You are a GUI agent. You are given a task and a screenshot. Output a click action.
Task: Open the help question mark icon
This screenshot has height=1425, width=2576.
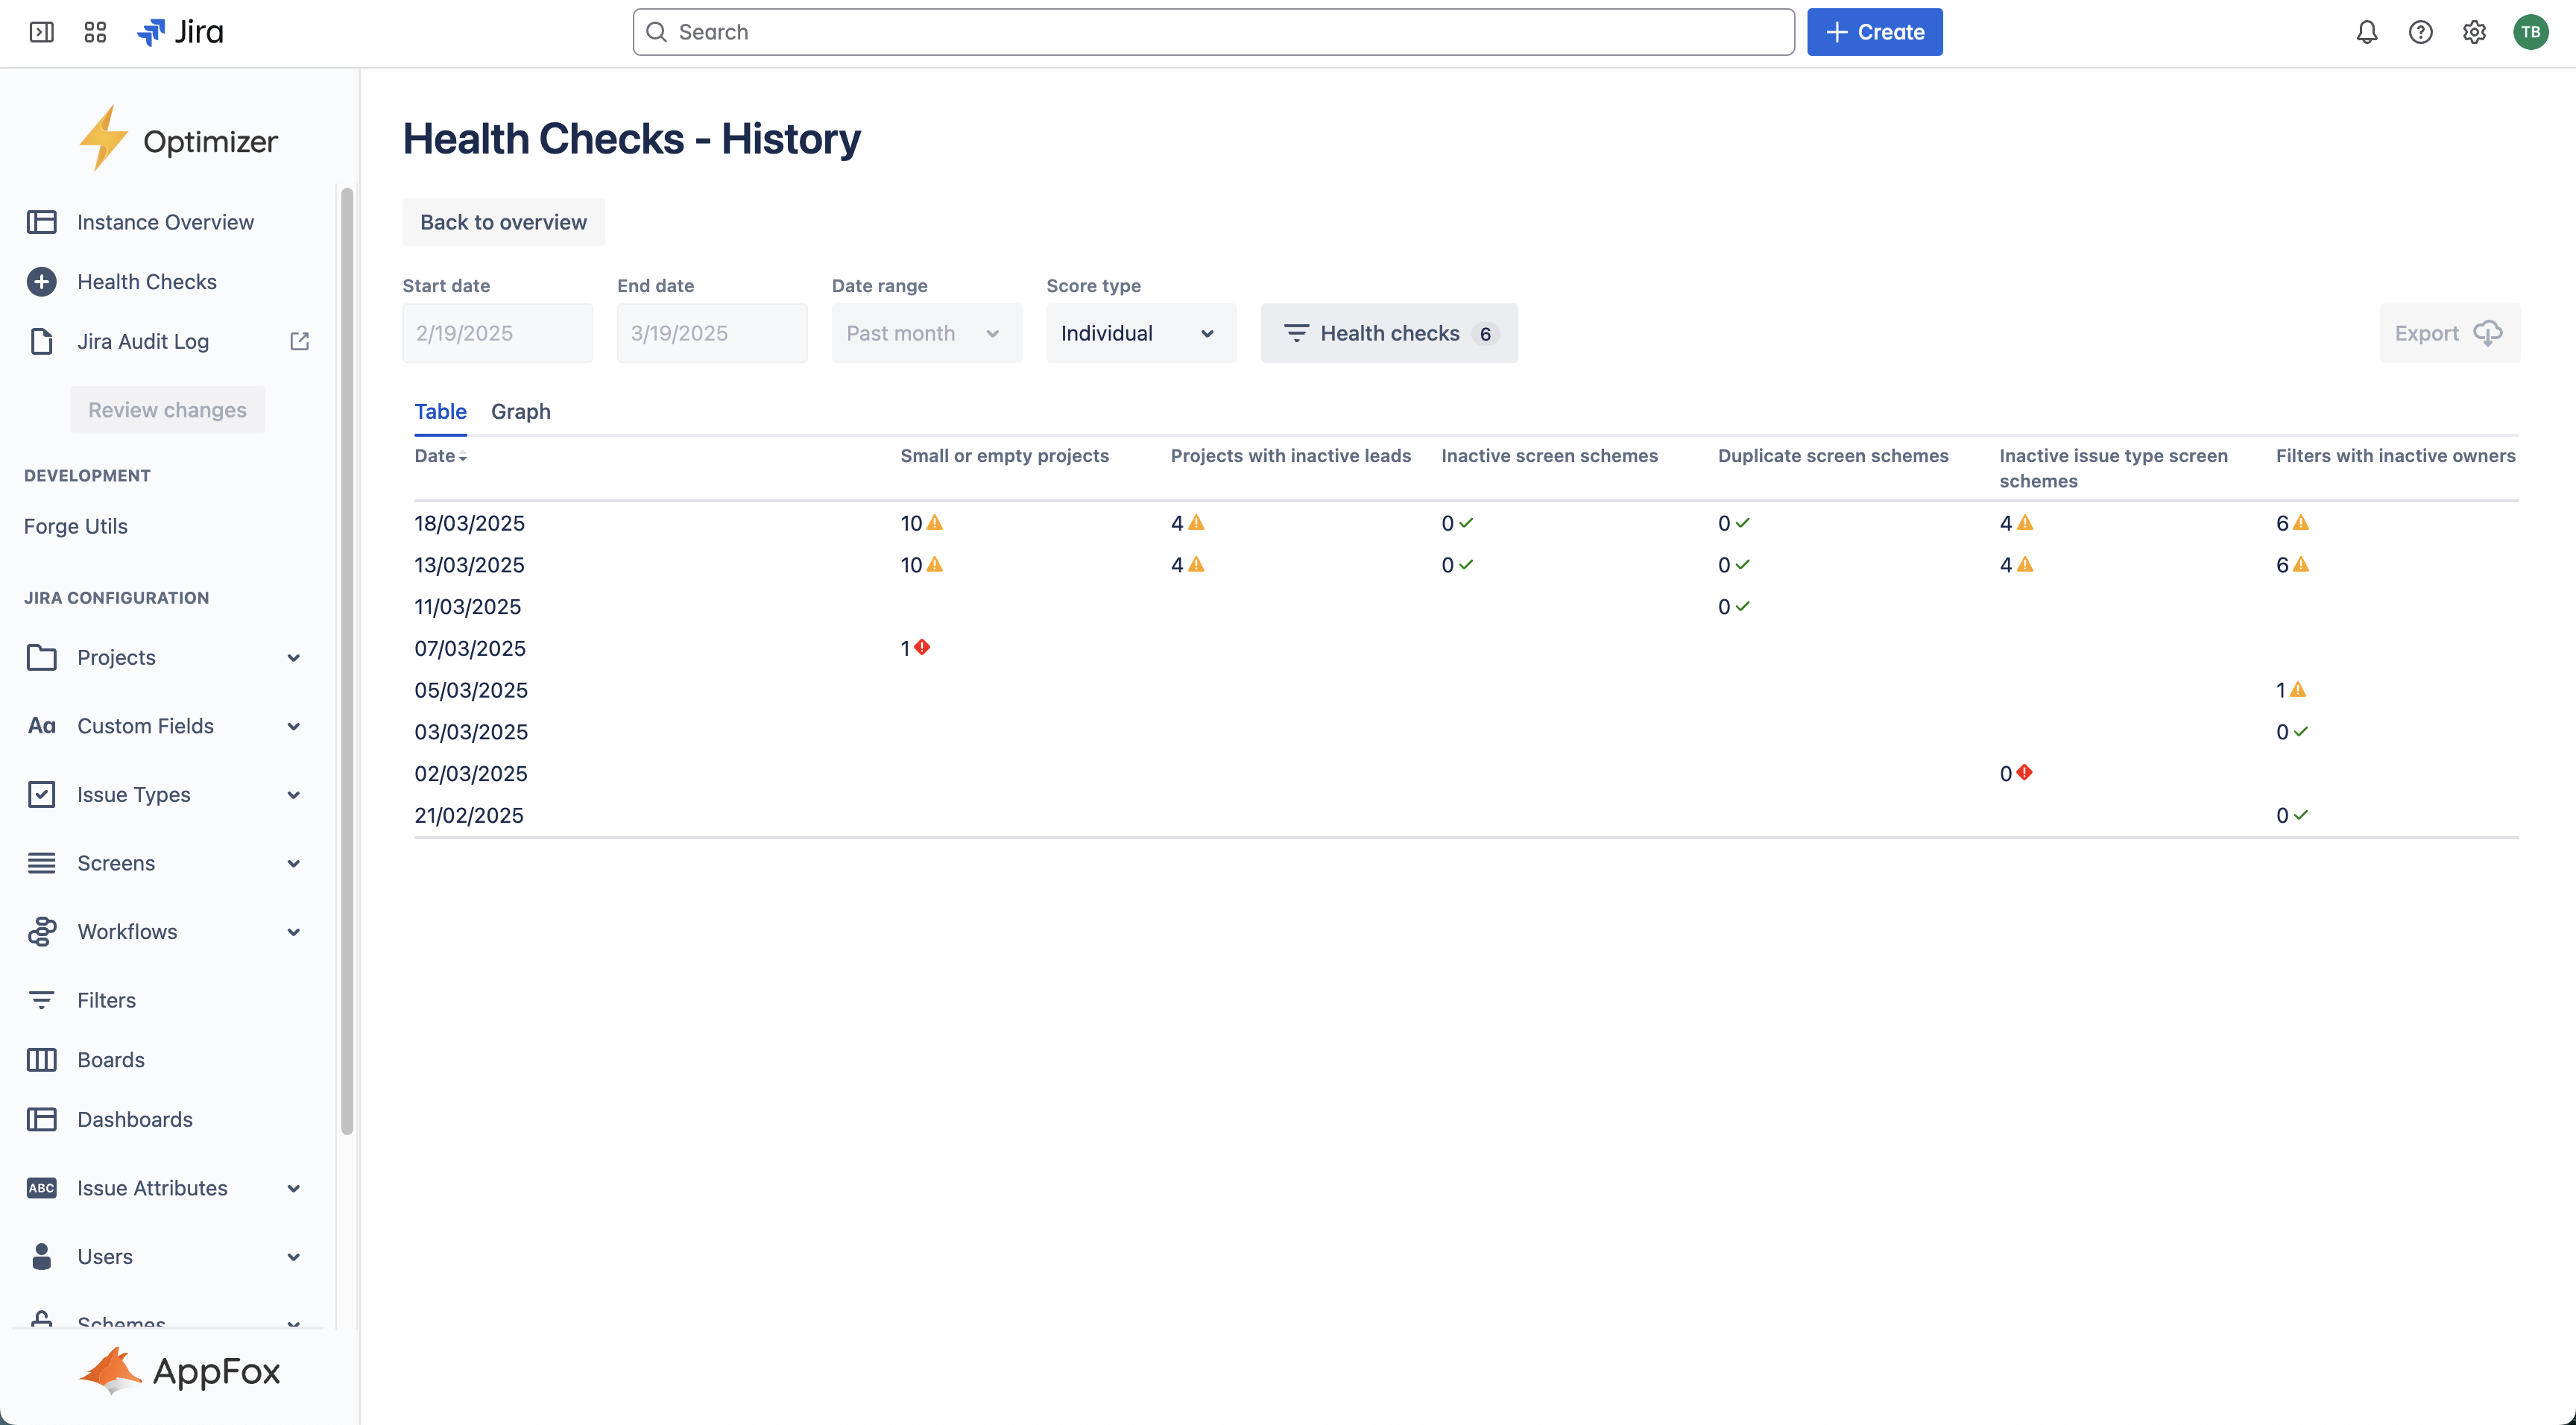[2420, 32]
